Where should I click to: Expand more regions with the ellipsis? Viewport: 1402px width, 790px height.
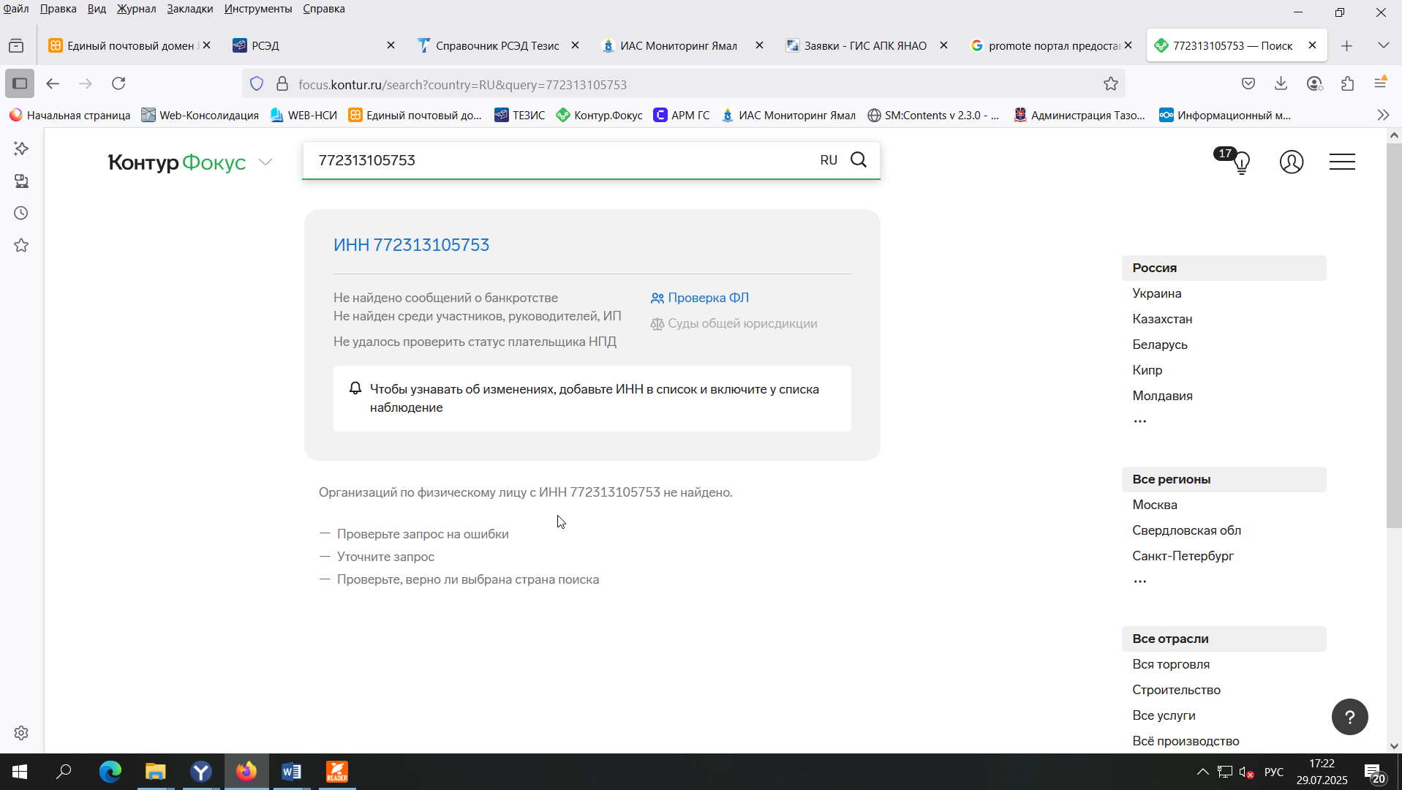[1139, 582]
